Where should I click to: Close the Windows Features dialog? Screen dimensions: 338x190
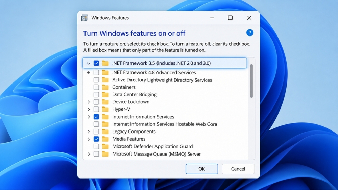point(249,18)
